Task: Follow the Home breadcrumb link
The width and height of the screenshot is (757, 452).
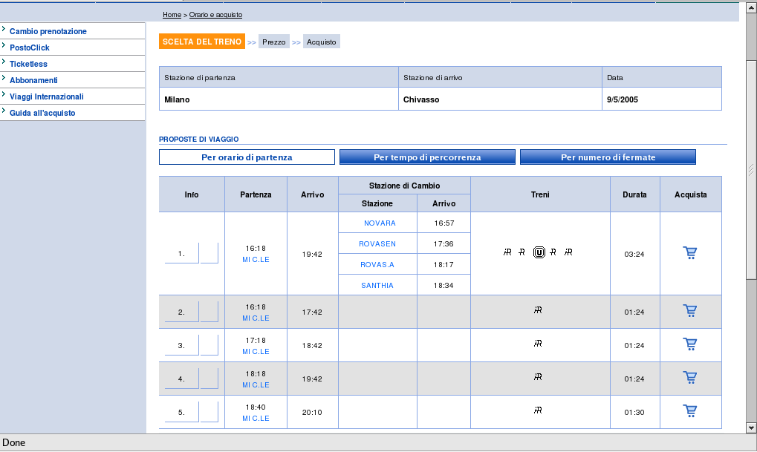Action: pyautogui.click(x=172, y=15)
